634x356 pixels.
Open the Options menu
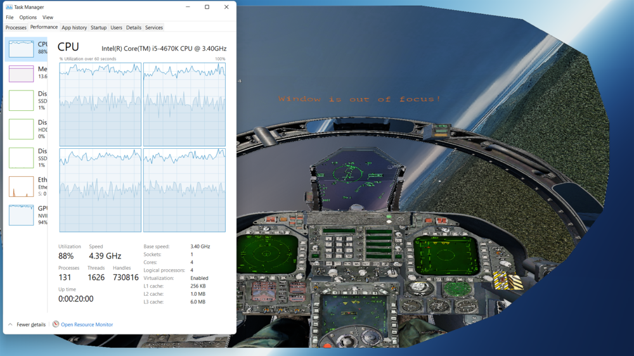28,17
